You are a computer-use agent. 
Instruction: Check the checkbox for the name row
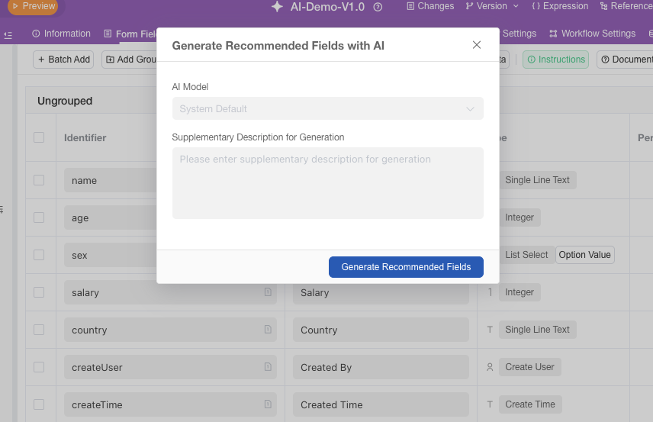tap(39, 180)
